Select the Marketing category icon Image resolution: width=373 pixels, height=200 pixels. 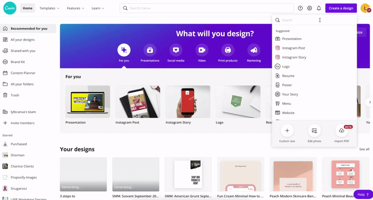point(254,50)
